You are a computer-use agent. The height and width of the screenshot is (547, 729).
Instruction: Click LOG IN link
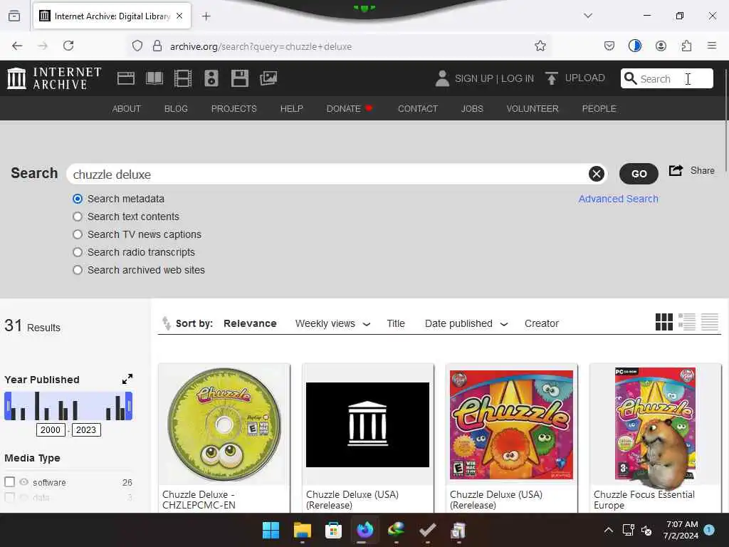pyautogui.click(x=518, y=78)
